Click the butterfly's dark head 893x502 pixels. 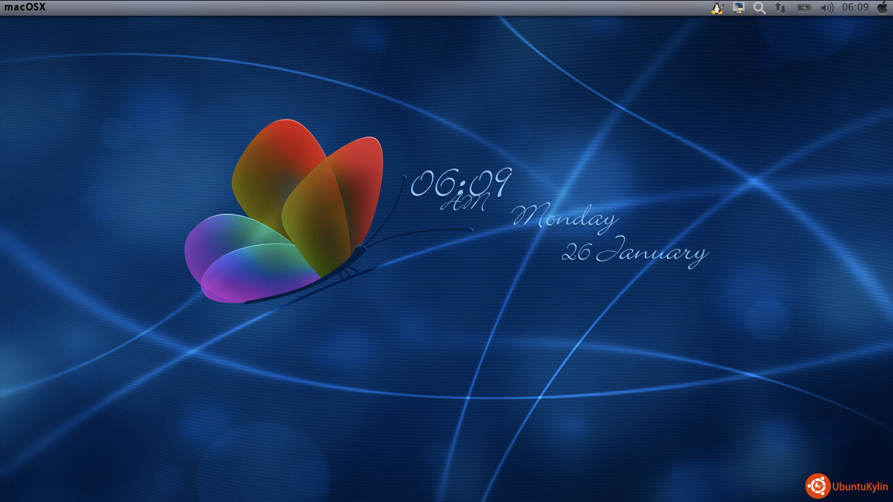[x=359, y=250]
